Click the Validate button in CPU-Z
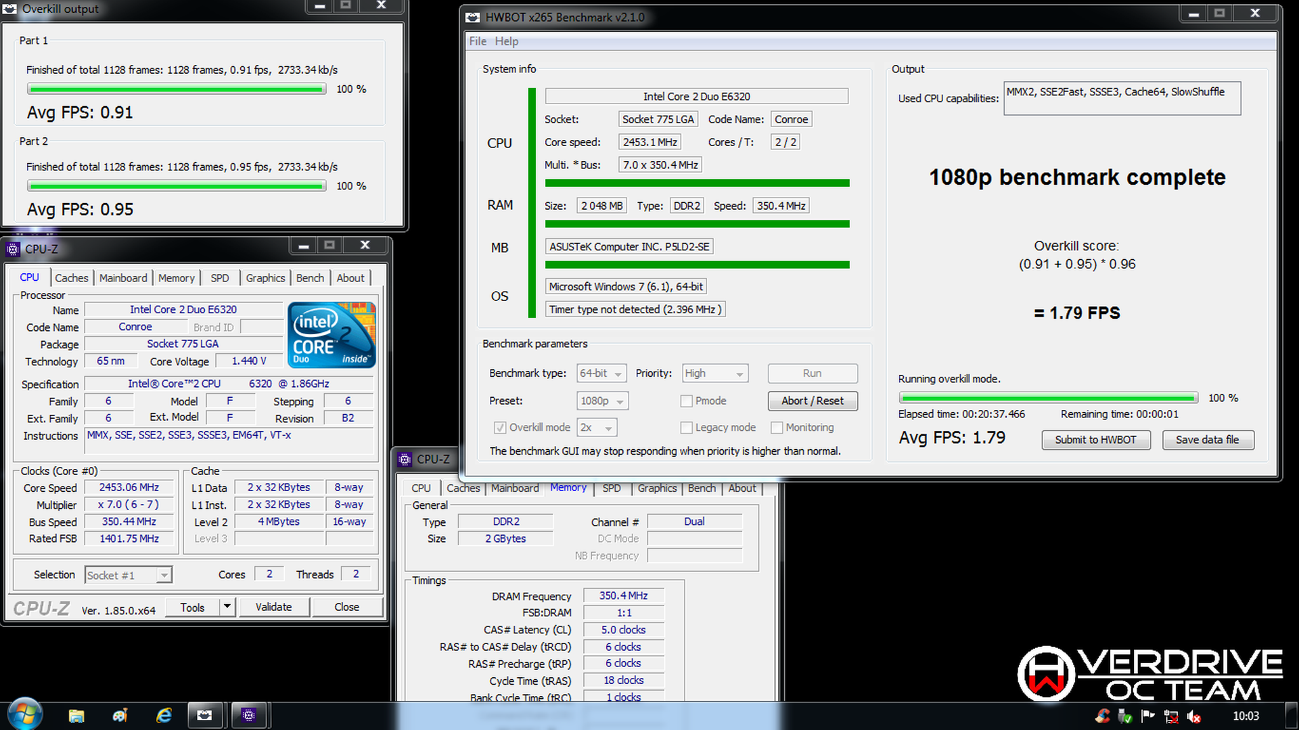The height and width of the screenshot is (730, 1299). pos(273,607)
